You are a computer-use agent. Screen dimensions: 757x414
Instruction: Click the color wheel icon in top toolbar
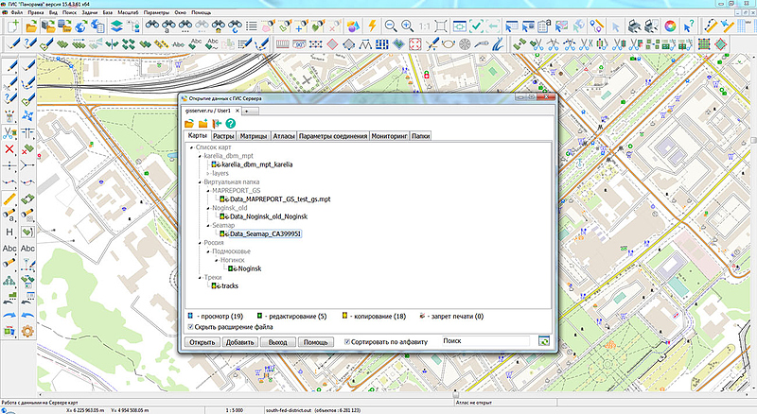(x=670, y=26)
